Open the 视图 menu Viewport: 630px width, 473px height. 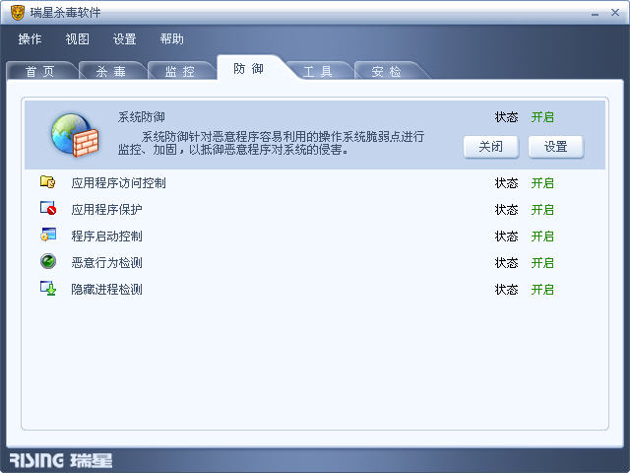coord(77,39)
